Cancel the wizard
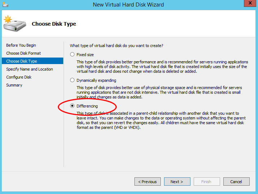The width and height of the screenshot is (258, 194). click(236, 182)
